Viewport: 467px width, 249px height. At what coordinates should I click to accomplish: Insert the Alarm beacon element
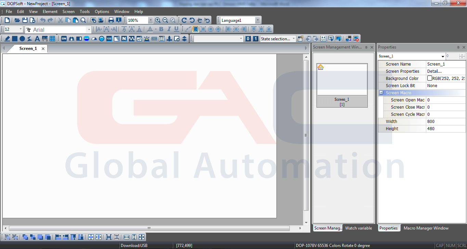click(146, 39)
